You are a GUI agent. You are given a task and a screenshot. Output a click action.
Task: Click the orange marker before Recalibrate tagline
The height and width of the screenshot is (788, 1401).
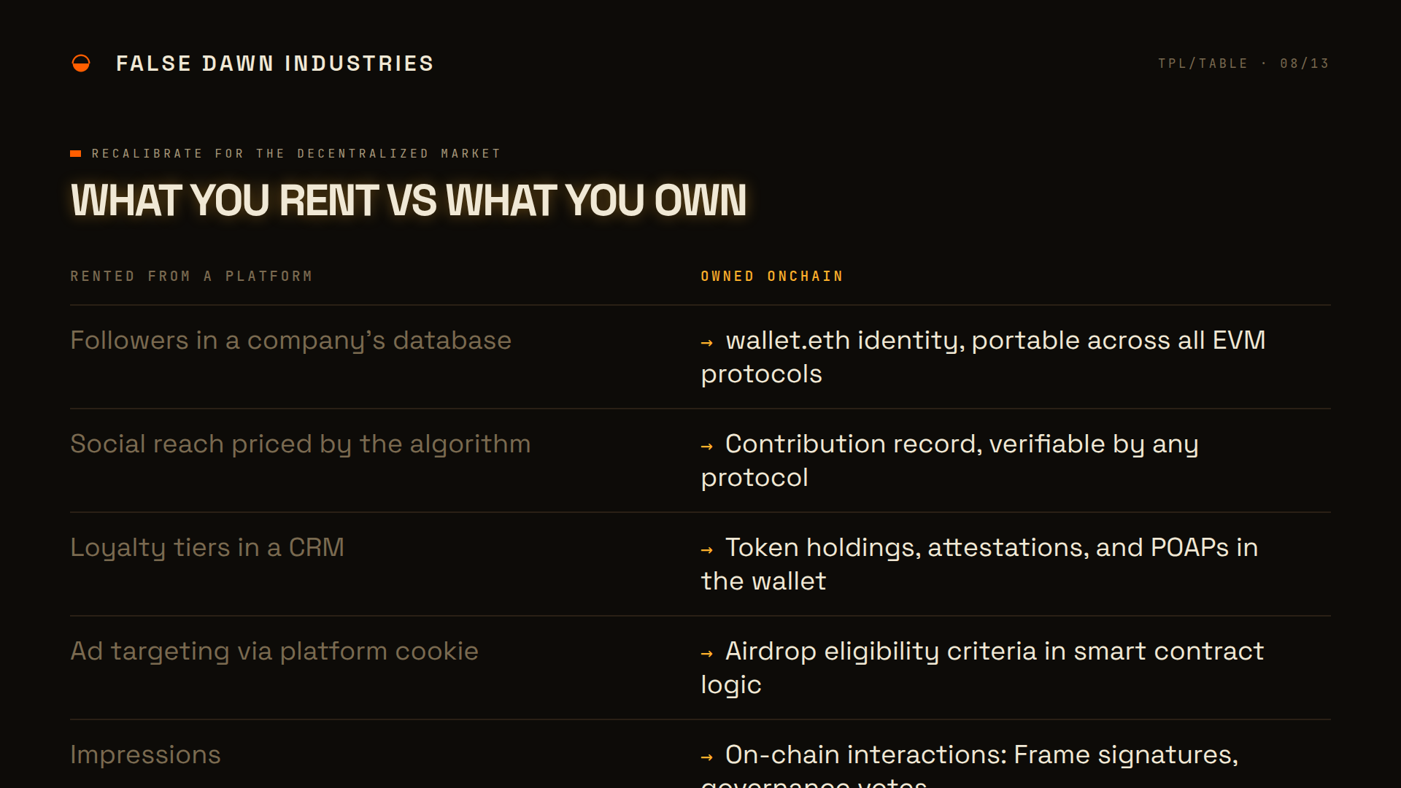tap(75, 153)
